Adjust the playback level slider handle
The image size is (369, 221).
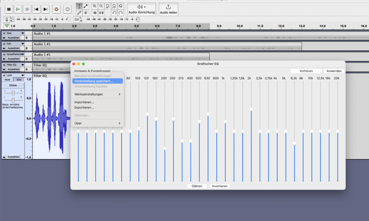tap(138, 19)
